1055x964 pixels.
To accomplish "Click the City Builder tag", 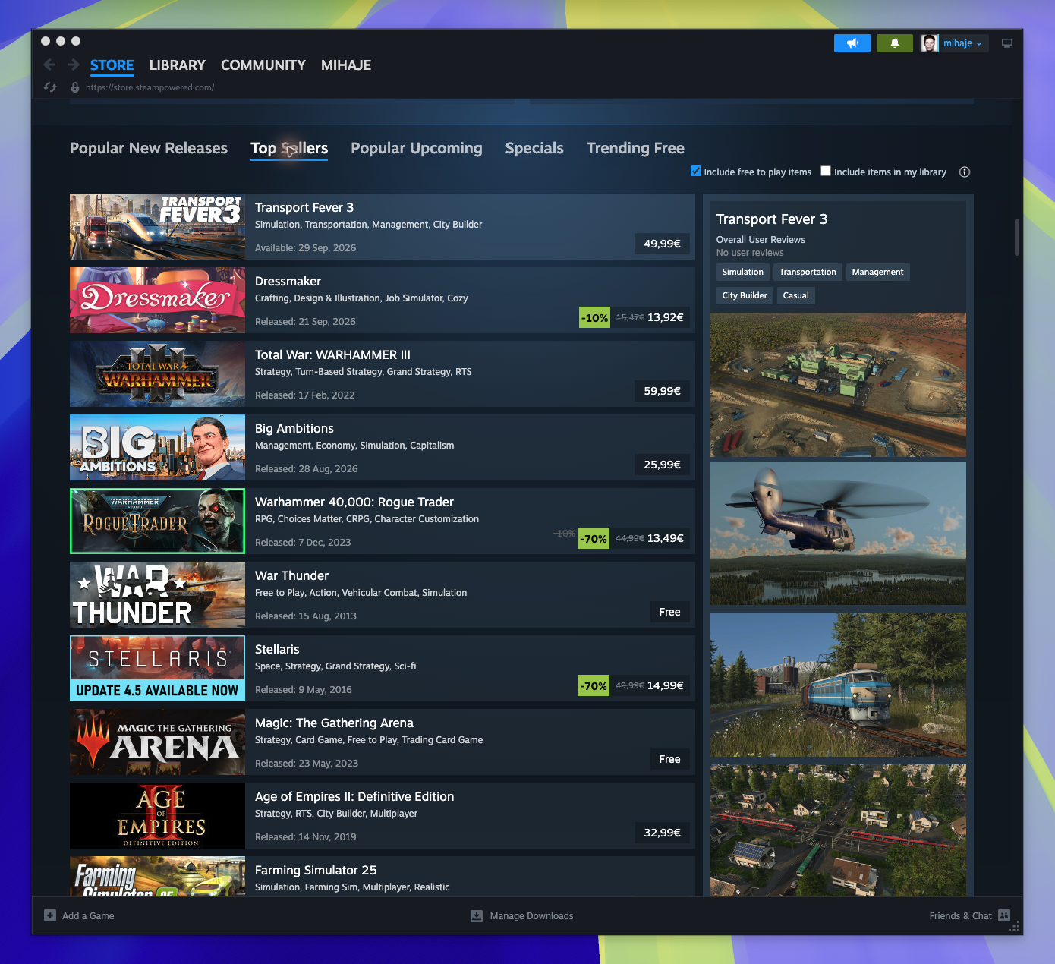I will [x=745, y=295].
